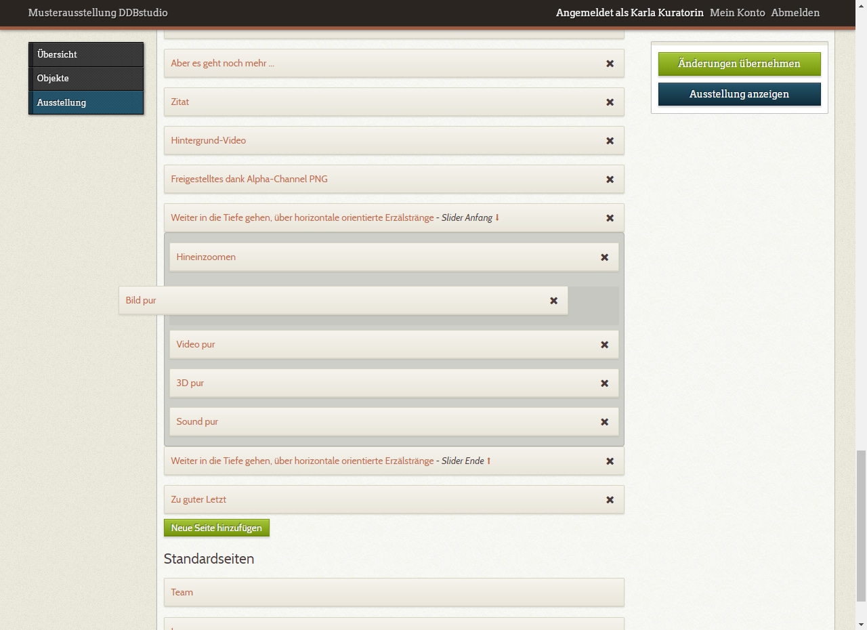Open Musterausstellung DDBstudio home link
The width and height of the screenshot is (867, 630).
click(x=98, y=13)
